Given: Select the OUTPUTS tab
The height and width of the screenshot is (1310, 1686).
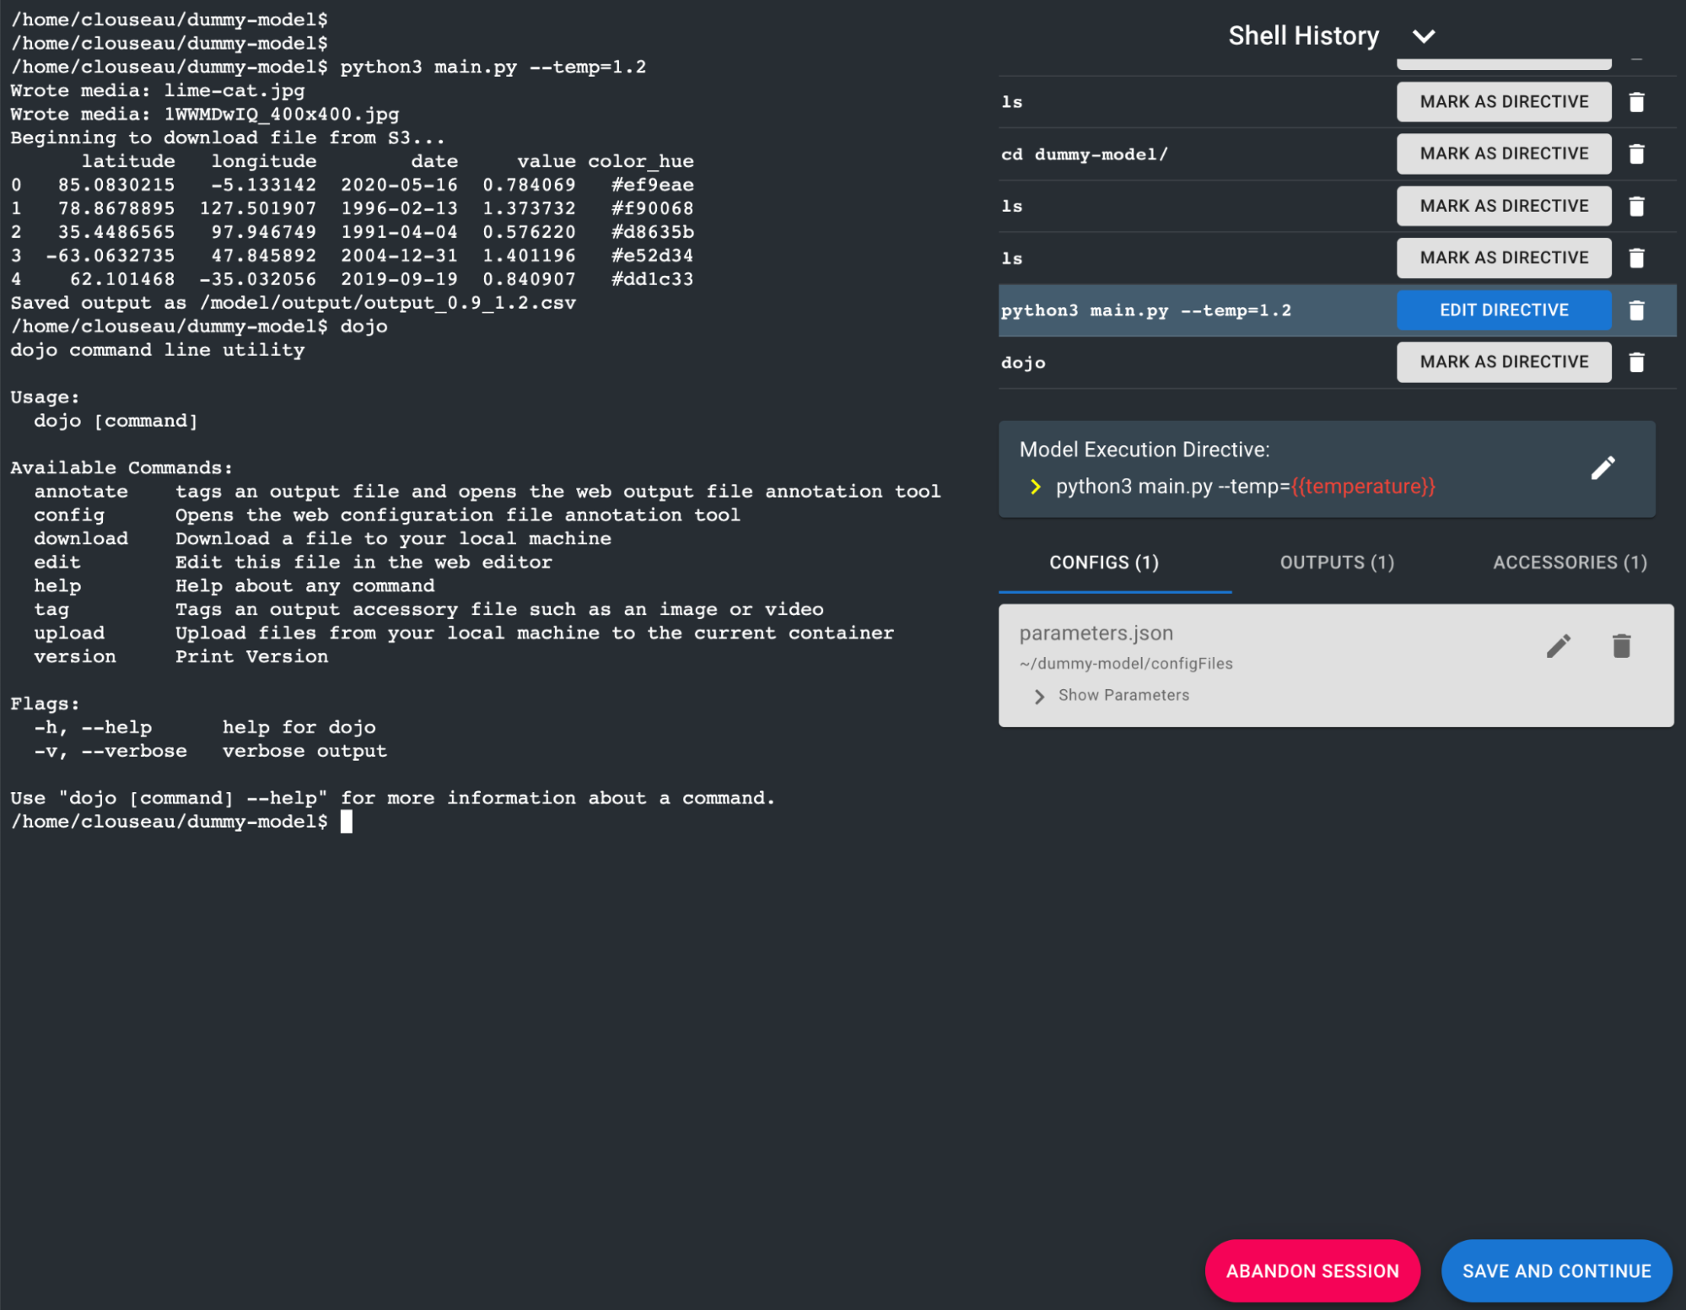Looking at the screenshot, I should coord(1337,561).
